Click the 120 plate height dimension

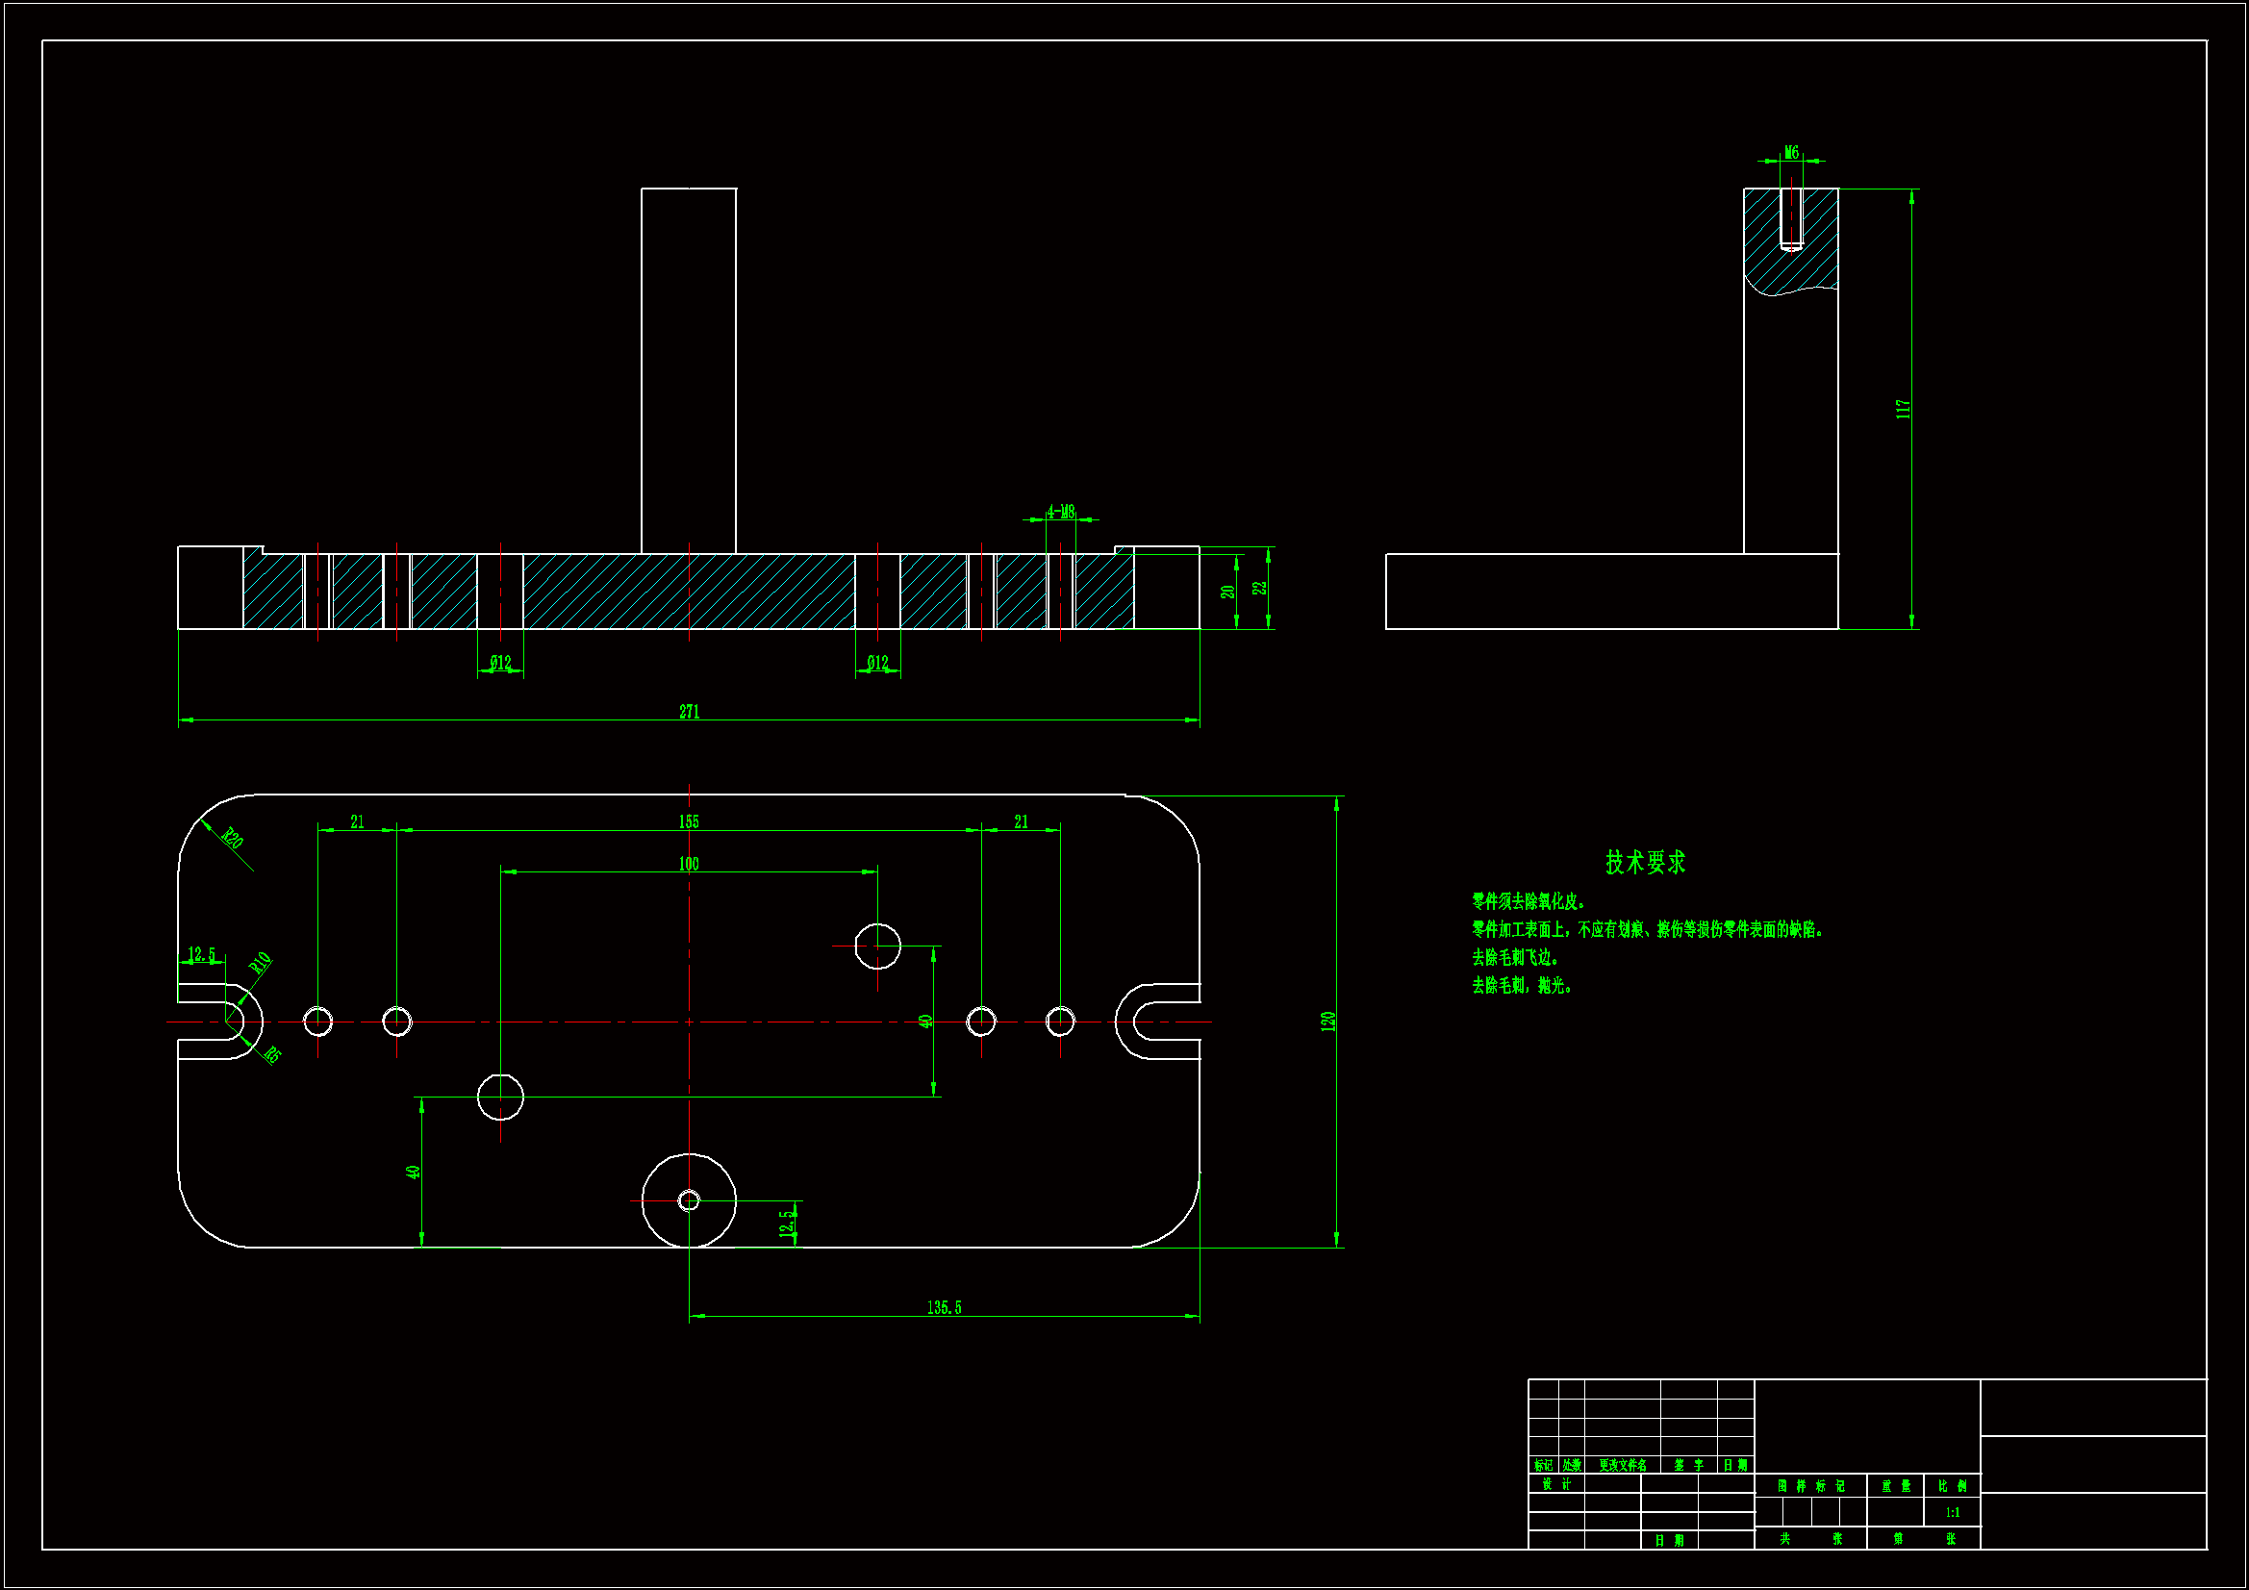pyautogui.click(x=1327, y=1021)
